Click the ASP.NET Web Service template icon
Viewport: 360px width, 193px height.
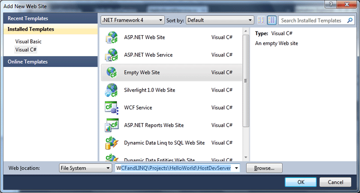click(x=111, y=55)
